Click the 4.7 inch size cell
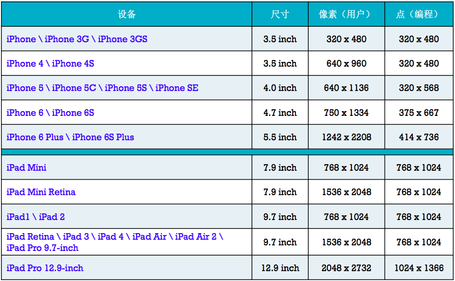This screenshot has height=281, width=455. pyautogui.click(x=280, y=113)
